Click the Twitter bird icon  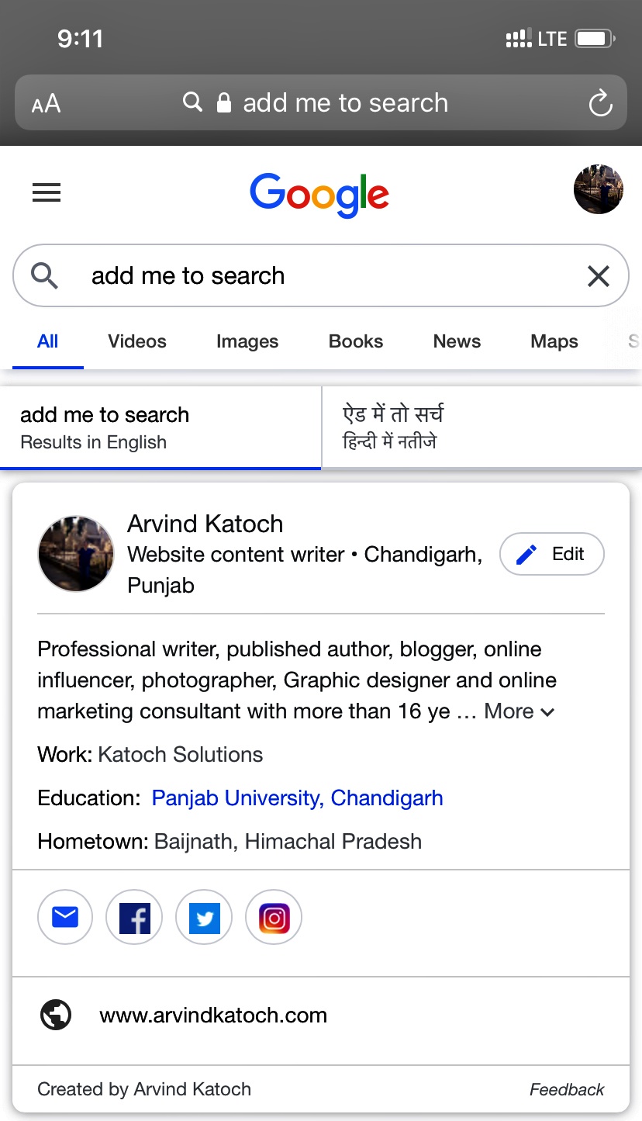(x=204, y=917)
